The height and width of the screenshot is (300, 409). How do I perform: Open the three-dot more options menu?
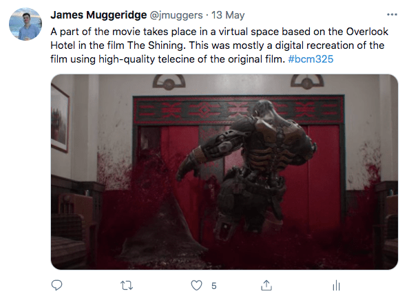pos(392,14)
